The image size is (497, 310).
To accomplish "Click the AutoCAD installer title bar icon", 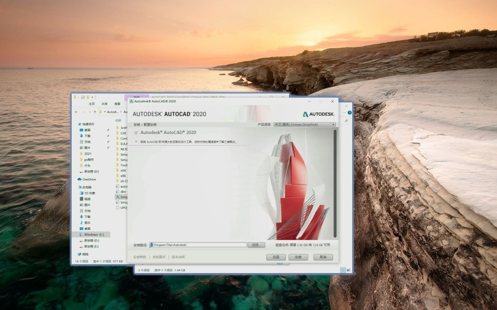I will 131,101.
